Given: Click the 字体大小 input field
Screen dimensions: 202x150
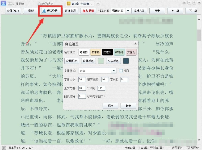Looking at the screenshot, I should pyautogui.click(x=82, y=80).
